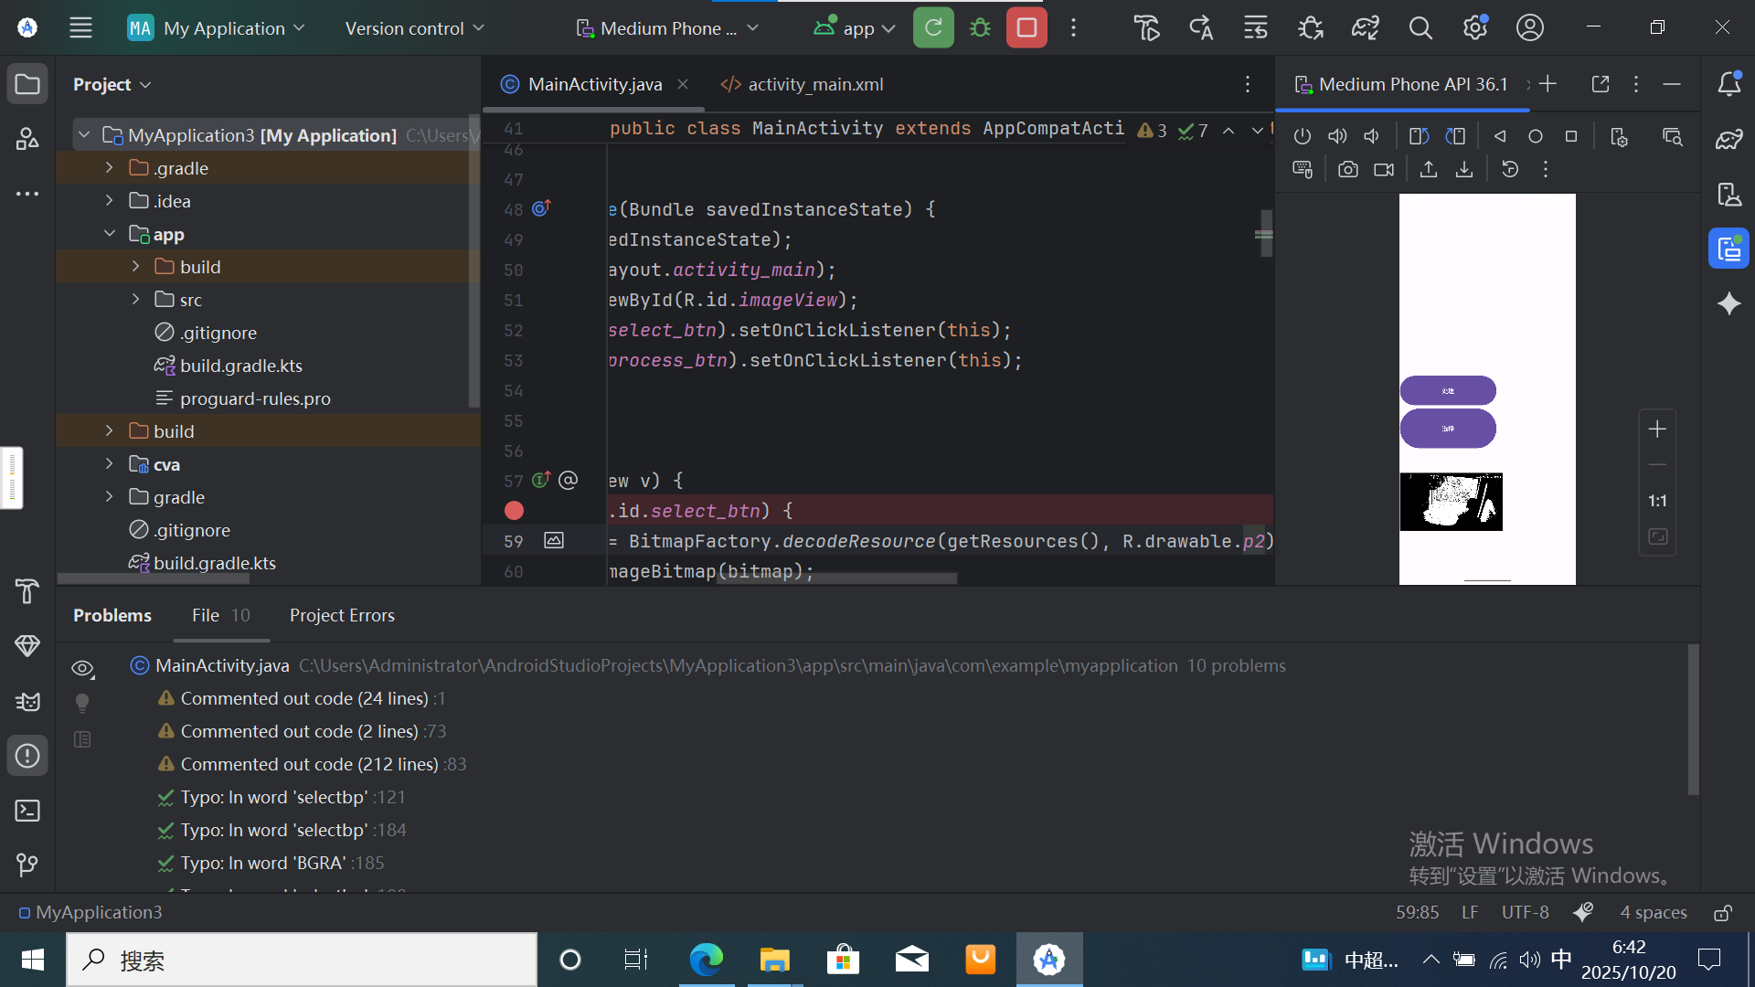1755x987 pixels.
Task: Take emulator screenshot with camera icon
Action: pyautogui.click(x=1347, y=170)
